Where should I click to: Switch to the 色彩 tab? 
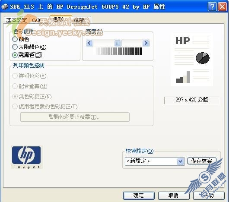pyautogui.click(x=61, y=19)
